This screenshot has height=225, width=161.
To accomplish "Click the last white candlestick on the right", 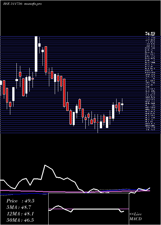I will (x=122, y=104).
